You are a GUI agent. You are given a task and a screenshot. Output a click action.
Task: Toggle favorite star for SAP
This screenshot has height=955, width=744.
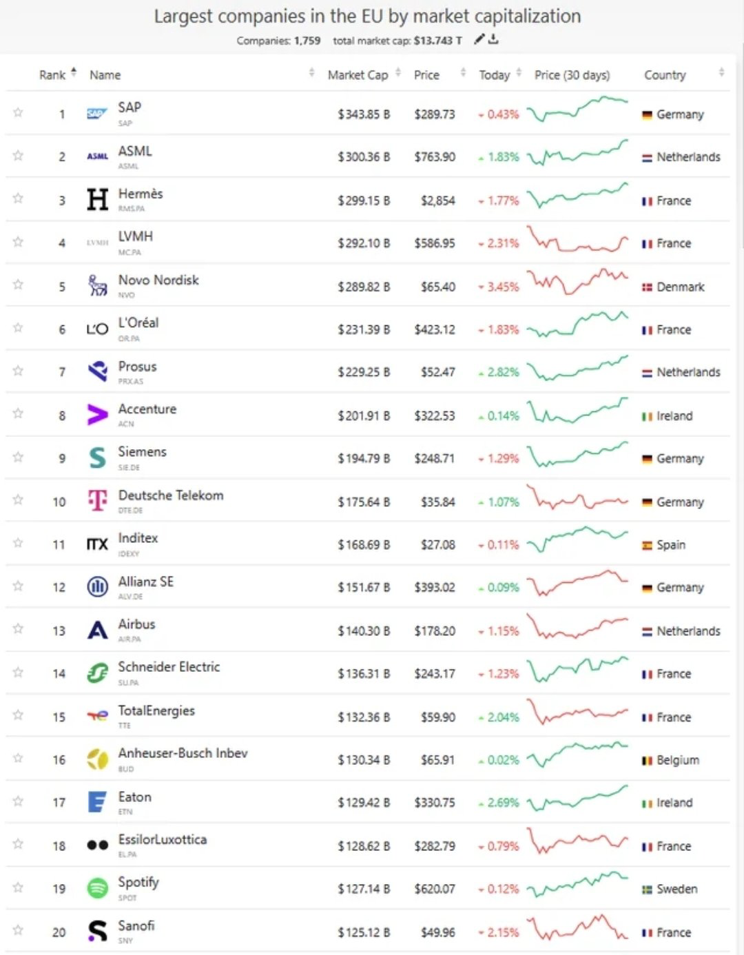tap(18, 112)
